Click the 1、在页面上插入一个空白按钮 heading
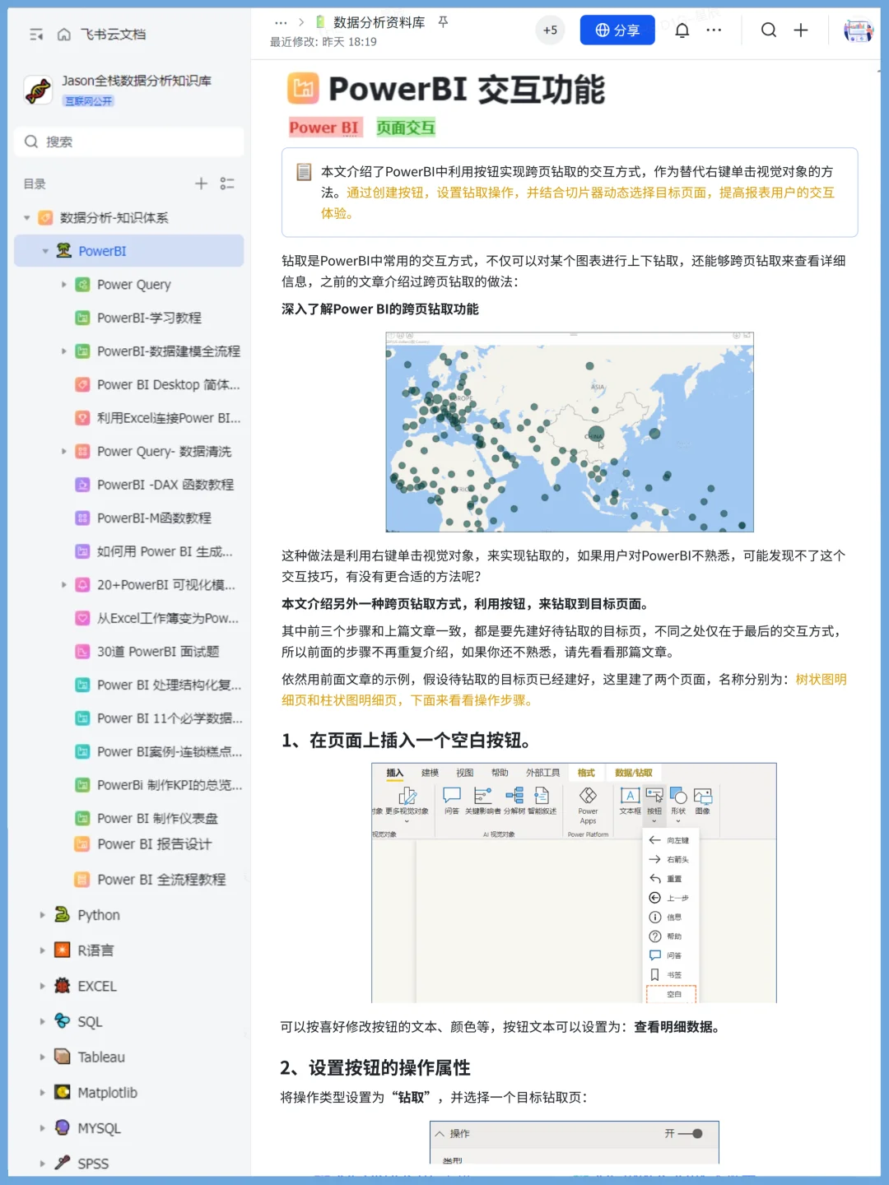The height and width of the screenshot is (1185, 889). point(409,740)
